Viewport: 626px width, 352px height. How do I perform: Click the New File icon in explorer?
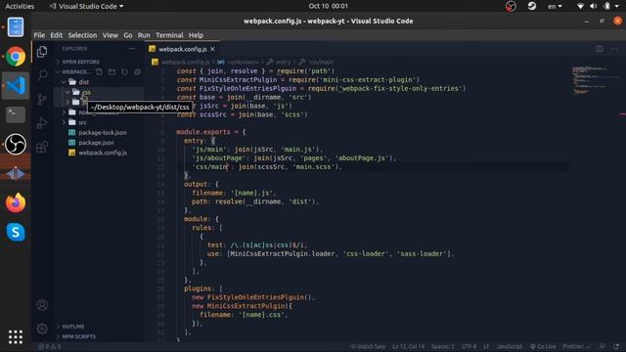coord(99,71)
